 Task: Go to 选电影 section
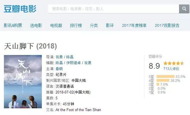point(36,25)
